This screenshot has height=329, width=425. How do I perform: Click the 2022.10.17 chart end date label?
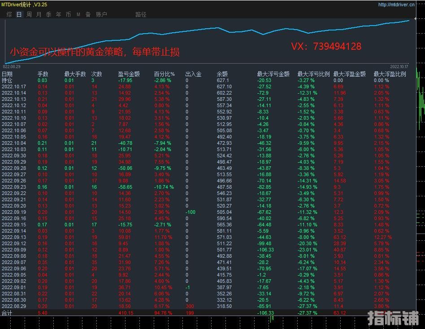[399, 67]
